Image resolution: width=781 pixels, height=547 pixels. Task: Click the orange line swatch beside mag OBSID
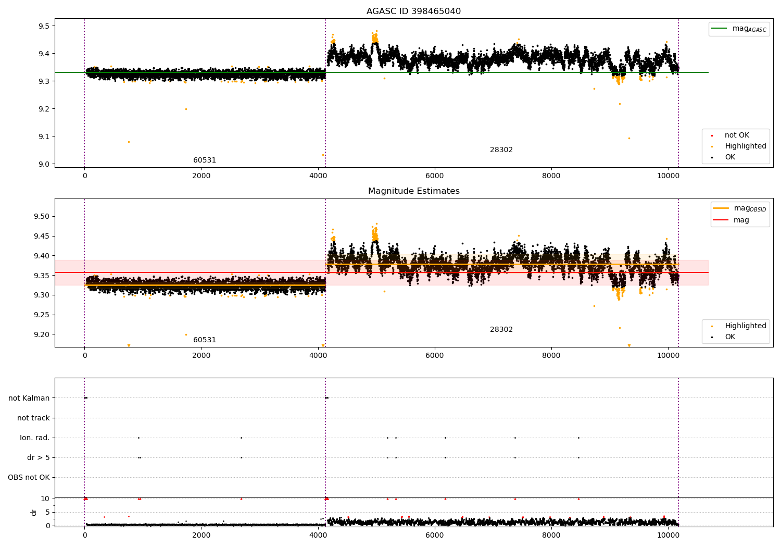tap(721, 208)
